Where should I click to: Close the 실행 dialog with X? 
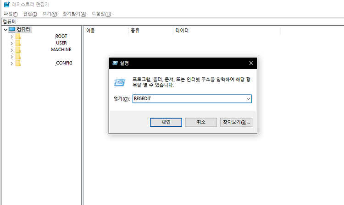pos(251,63)
